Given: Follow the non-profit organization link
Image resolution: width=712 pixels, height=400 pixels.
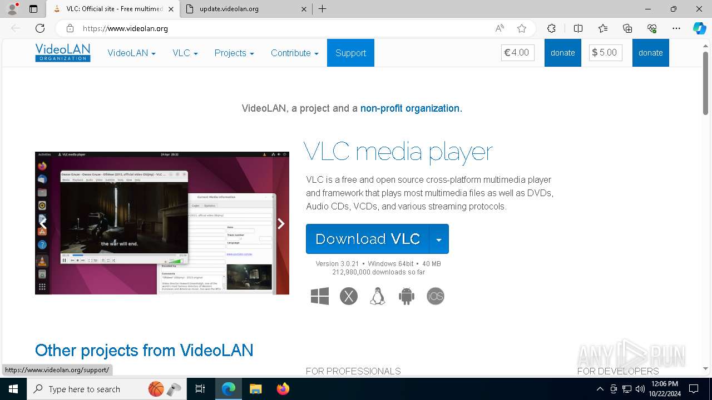Looking at the screenshot, I should click(x=411, y=108).
